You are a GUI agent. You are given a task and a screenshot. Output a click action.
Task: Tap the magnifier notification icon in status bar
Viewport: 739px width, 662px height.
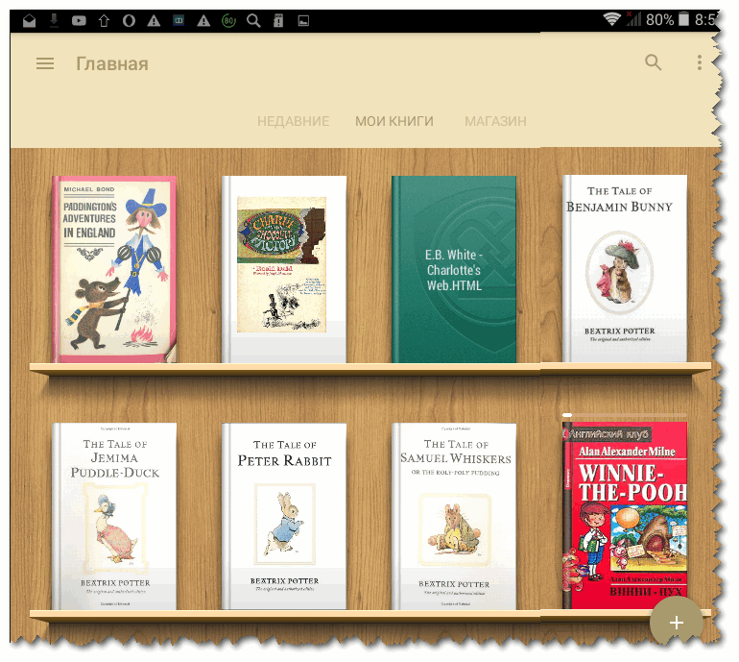[x=253, y=21]
